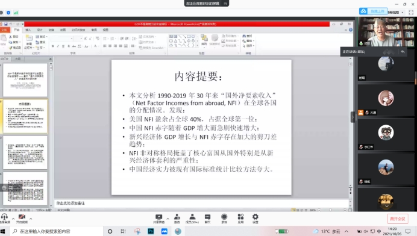Open the Insert (插入) ribbon tab

[x=28, y=30]
